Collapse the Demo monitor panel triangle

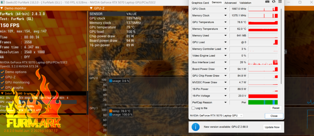pos(2,8)
